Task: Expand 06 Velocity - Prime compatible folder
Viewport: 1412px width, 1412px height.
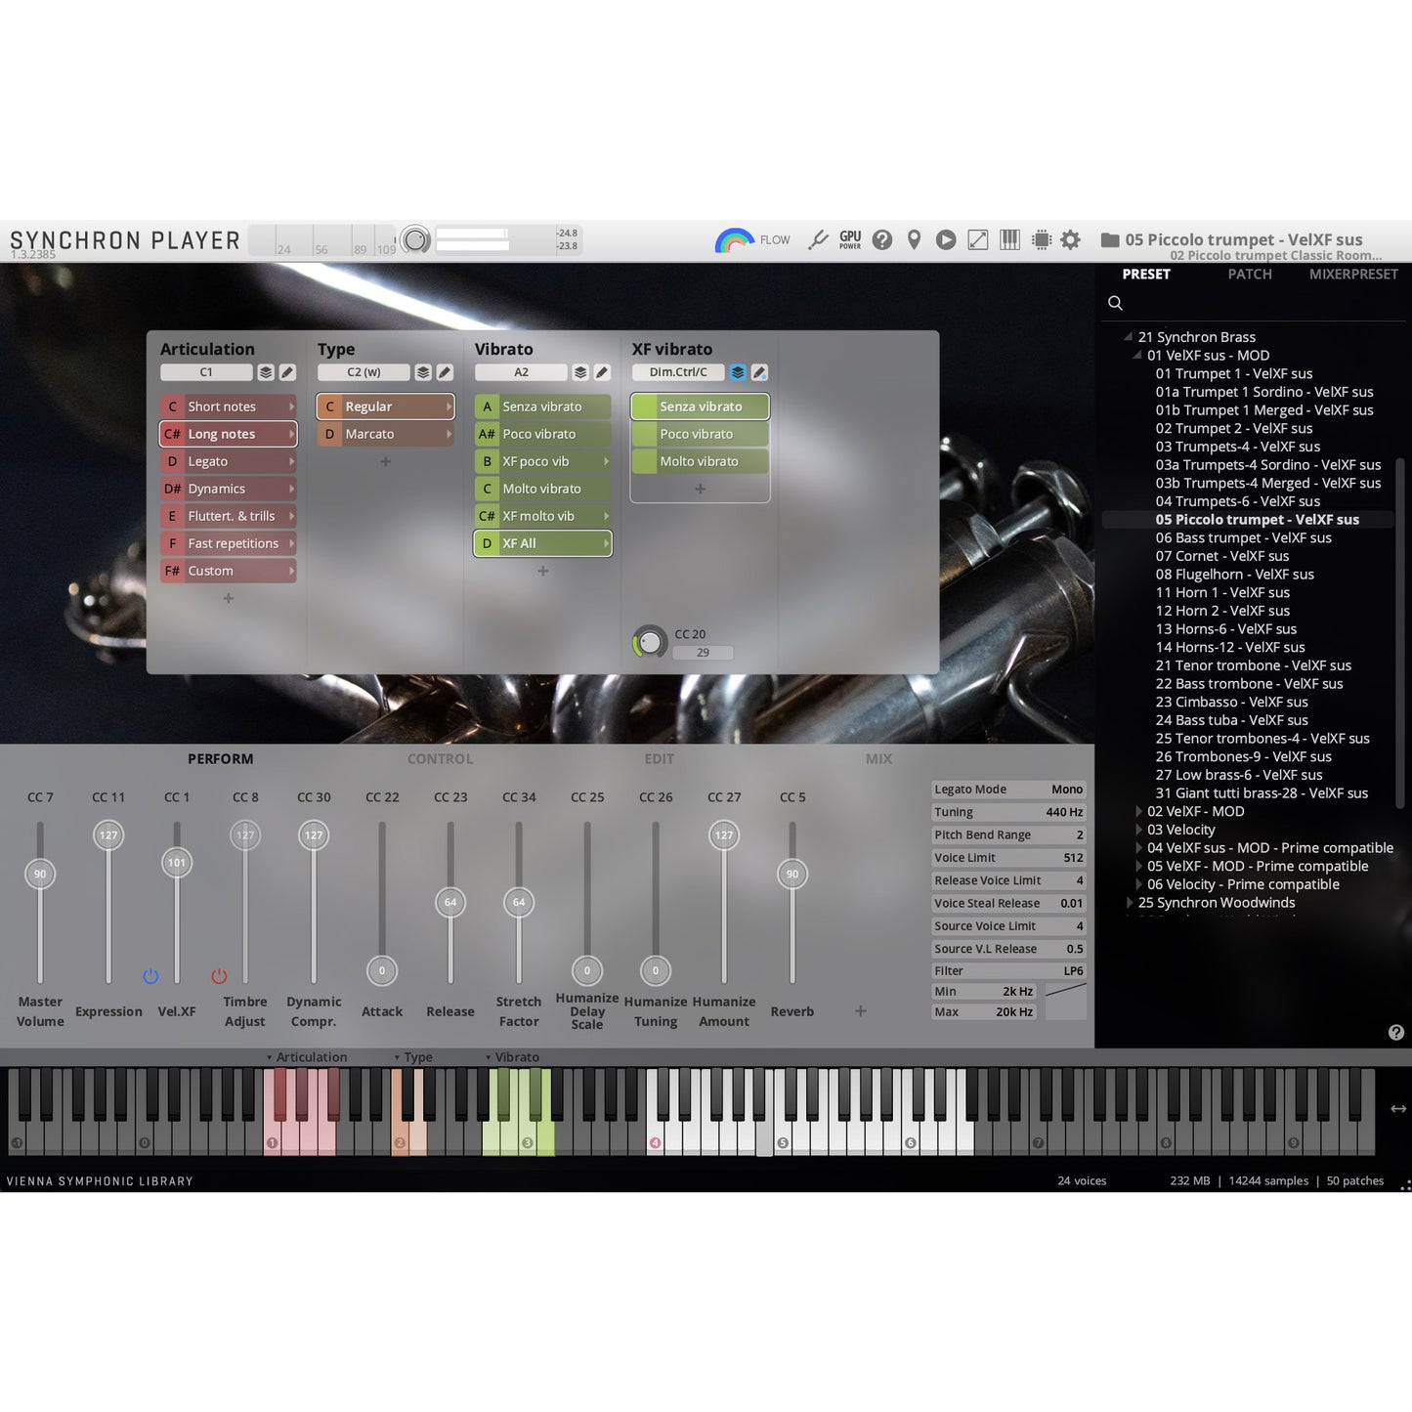Action: coord(1138,884)
